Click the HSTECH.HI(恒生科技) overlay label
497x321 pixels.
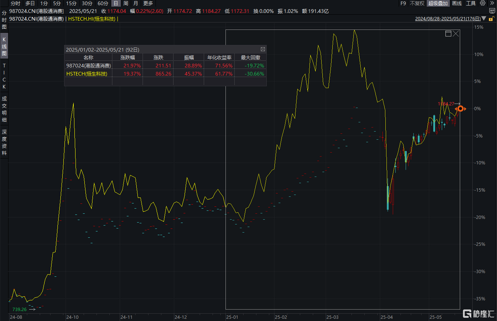tap(92, 19)
